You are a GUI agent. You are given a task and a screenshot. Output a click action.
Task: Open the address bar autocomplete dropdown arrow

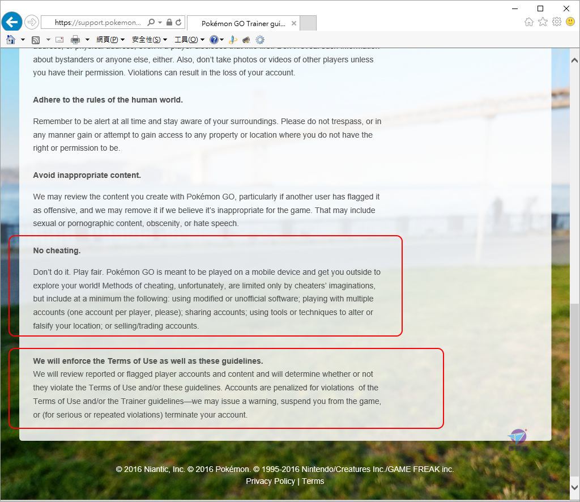pos(160,23)
